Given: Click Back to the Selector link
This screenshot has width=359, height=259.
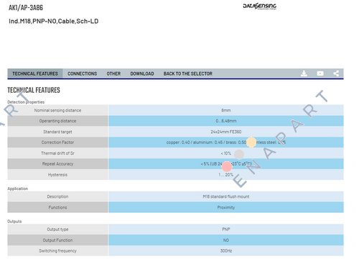Looking at the screenshot, I should [x=188, y=73].
